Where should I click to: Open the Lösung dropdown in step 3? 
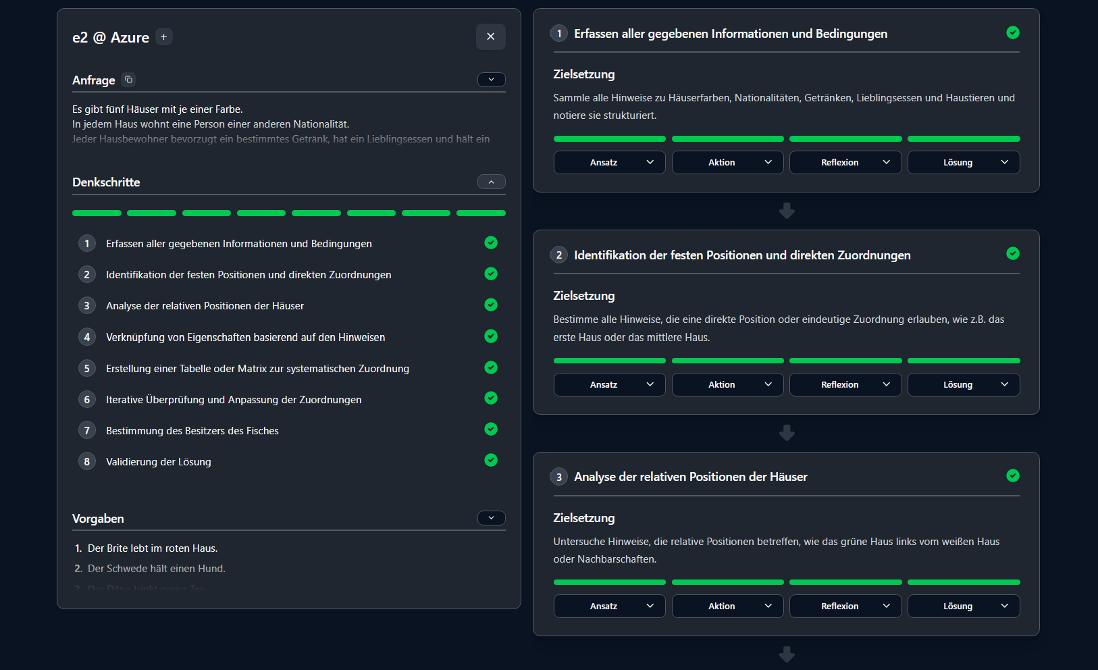click(x=963, y=607)
